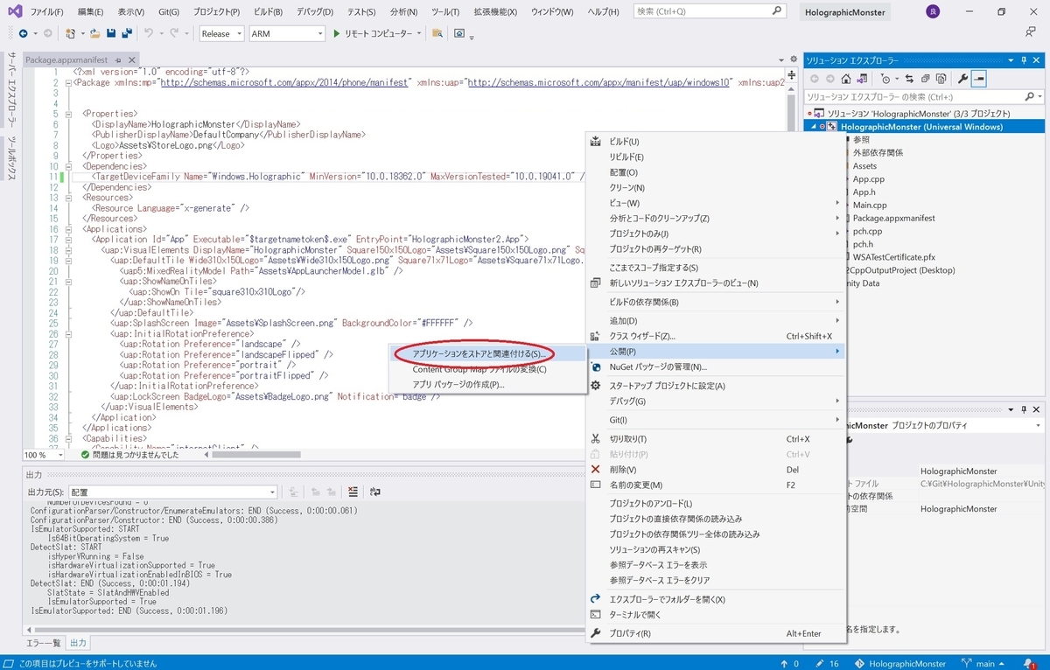This screenshot has width=1050, height=670.
Task: Click Collapse All icon in Solution Explorer
Action: point(926,79)
